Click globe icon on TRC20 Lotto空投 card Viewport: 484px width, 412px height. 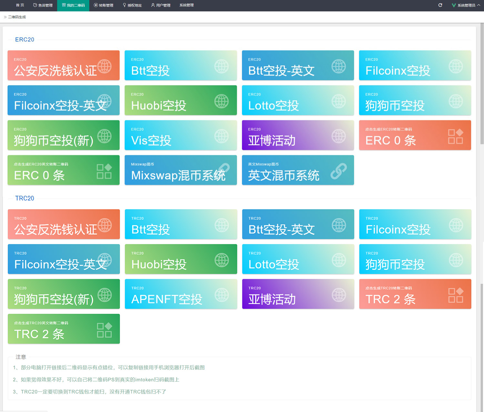point(339,260)
